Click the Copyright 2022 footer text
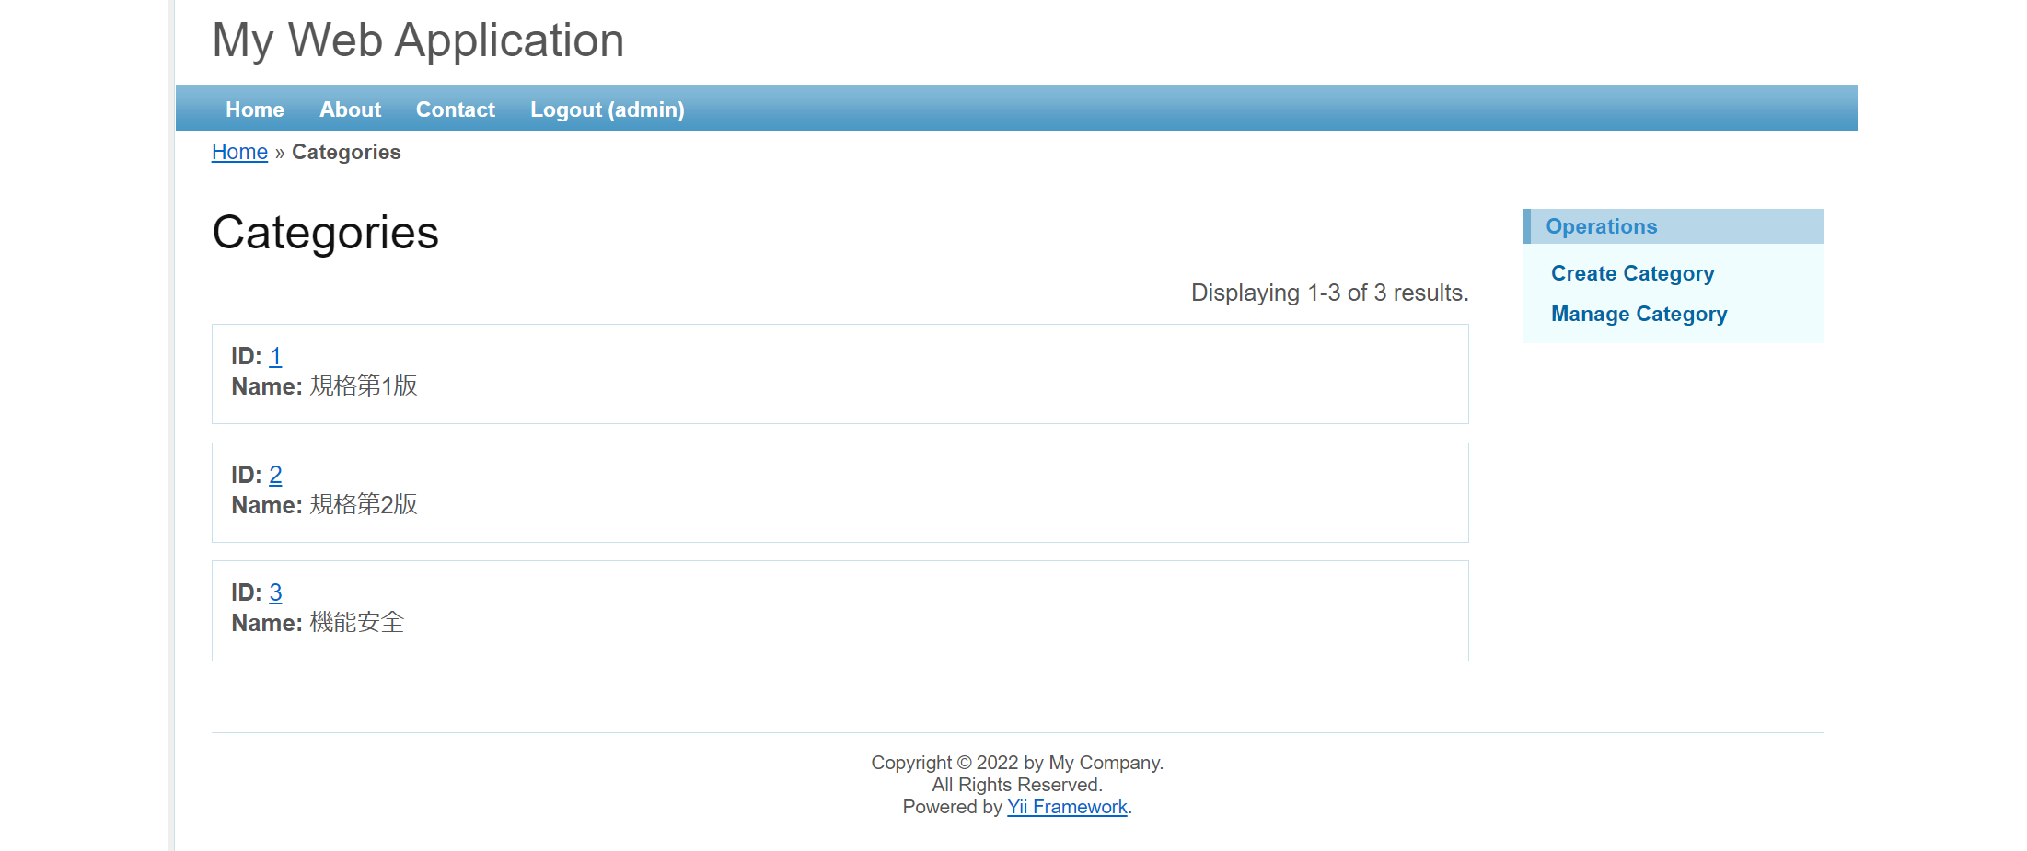Image resolution: width=2027 pixels, height=851 pixels. click(1016, 763)
